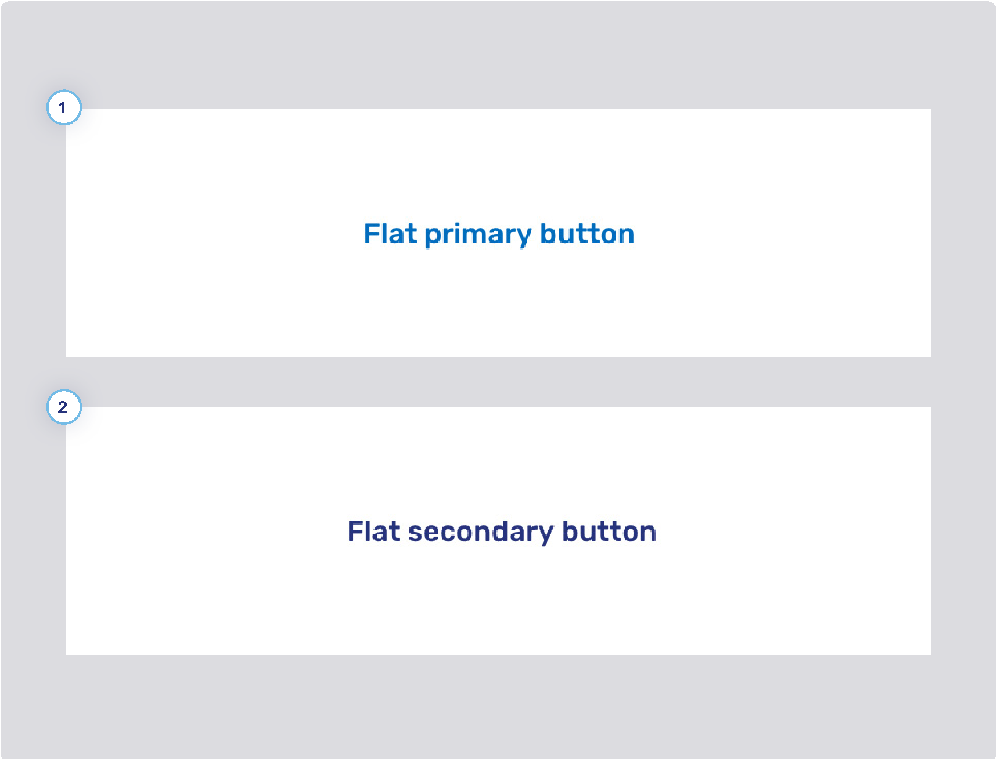Click the white panel containing Flat primary button

tap(498, 233)
